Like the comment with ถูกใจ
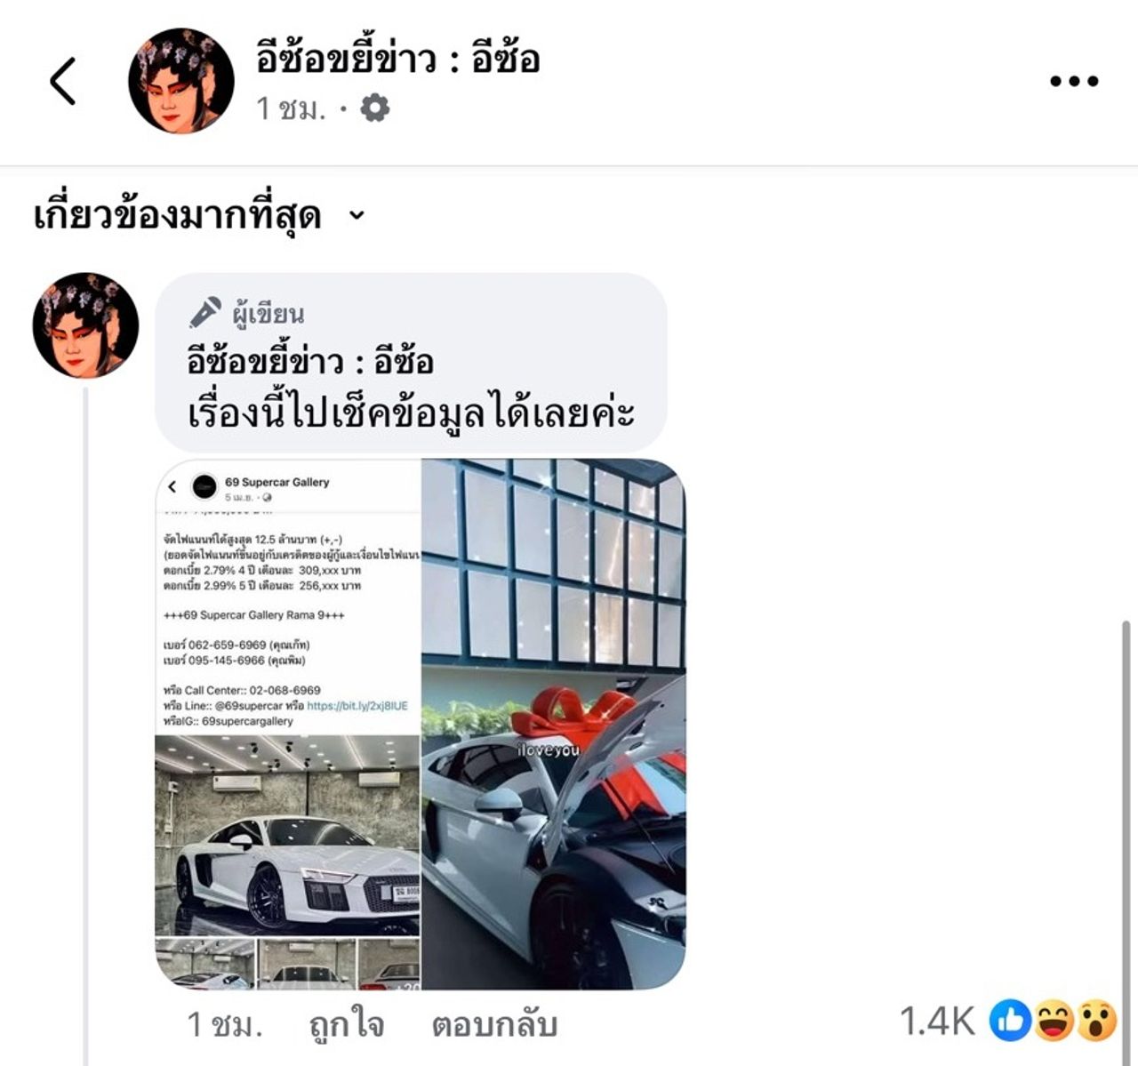Viewport: 1138px width, 1066px height. click(x=347, y=1025)
